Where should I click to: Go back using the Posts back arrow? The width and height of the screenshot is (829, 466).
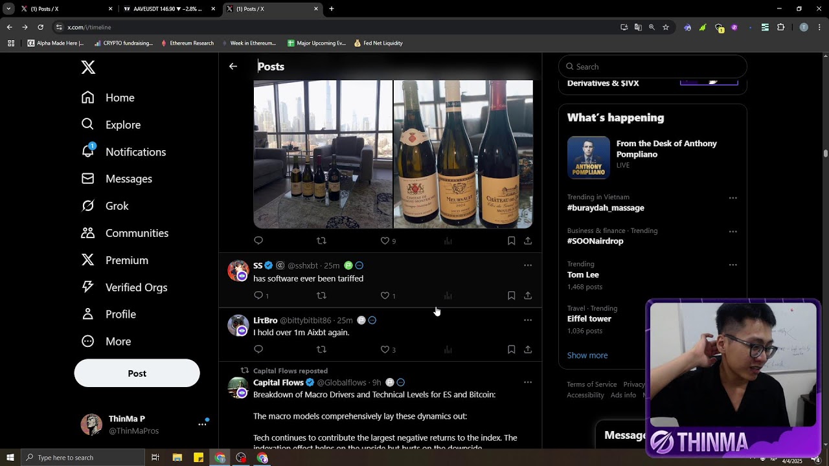[x=233, y=66]
